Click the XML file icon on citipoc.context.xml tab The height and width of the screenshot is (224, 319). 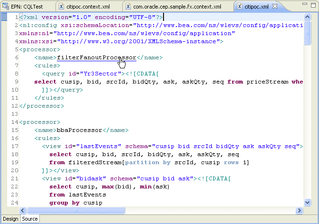tap(61, 7)
